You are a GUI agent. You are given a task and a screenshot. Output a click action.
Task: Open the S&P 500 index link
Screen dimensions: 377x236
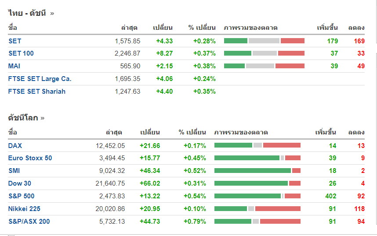point(21,196)
